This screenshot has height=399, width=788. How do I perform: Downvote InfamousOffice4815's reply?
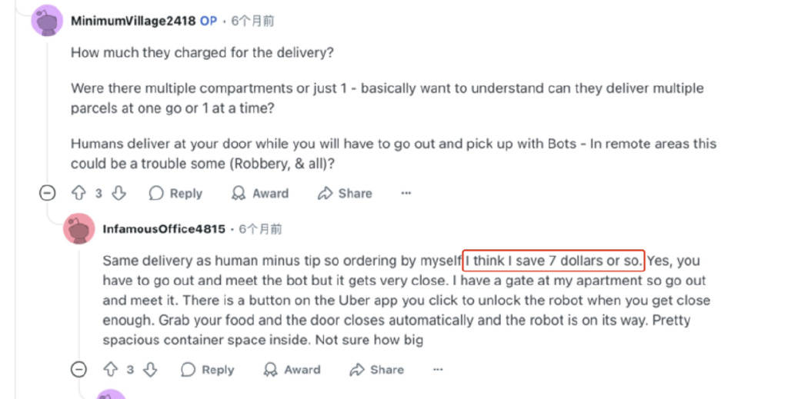point(150,370)
